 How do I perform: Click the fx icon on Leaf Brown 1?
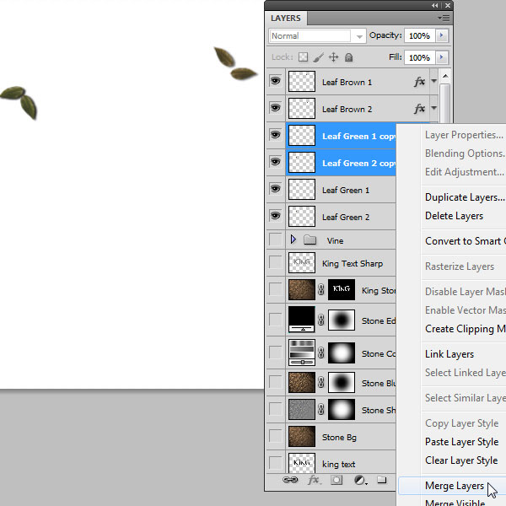[419, 82]
